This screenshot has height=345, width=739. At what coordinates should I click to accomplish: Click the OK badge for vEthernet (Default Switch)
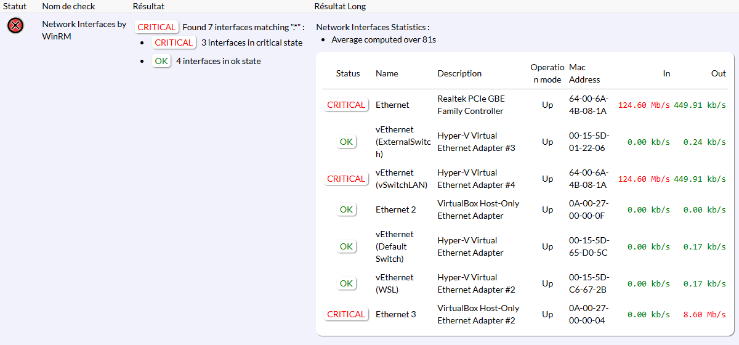346,246
